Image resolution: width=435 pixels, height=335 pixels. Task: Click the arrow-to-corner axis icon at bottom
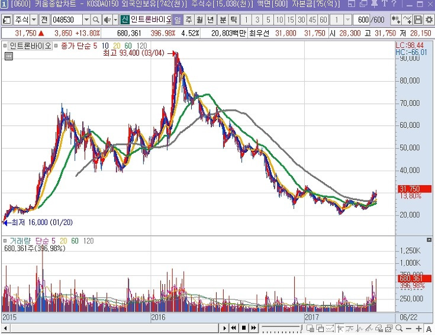coord(340,328)
